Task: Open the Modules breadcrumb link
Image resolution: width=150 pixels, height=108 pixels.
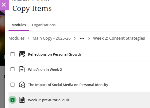Action: tap(16, 38)
